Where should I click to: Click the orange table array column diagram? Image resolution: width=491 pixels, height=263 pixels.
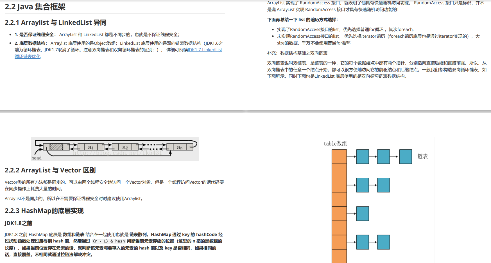point(339,206)
